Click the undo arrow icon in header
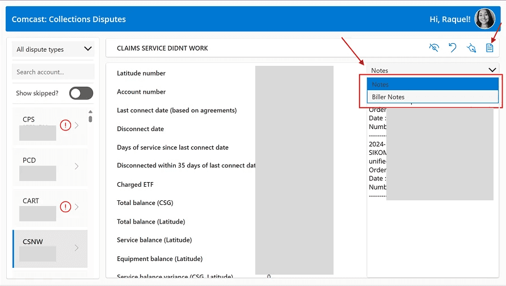 [453, 48]
